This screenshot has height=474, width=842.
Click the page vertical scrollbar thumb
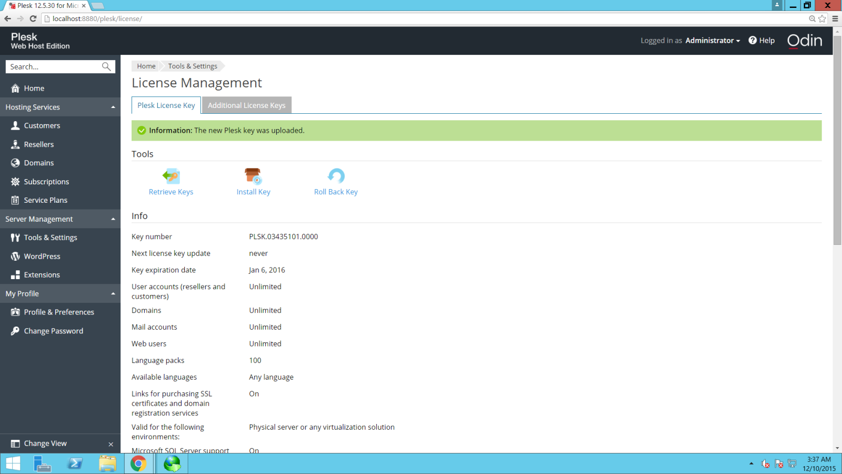pos(837,140)
